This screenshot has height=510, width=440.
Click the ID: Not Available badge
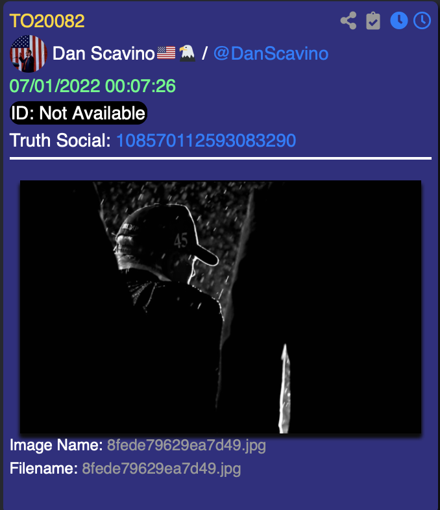tap(79, 113)
